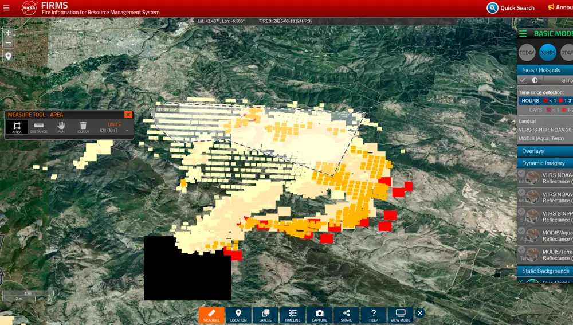
Task: Open the Units KM dropdown
Action: (x=114, y=130)
